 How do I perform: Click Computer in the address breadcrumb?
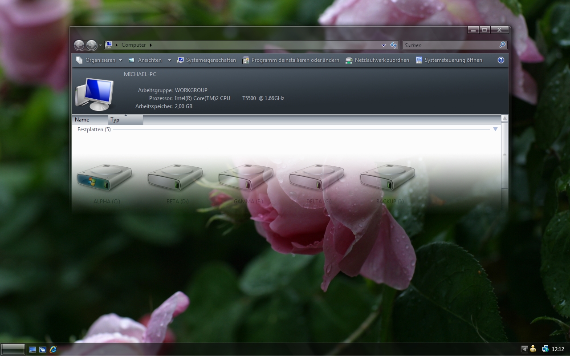point(134,45)
